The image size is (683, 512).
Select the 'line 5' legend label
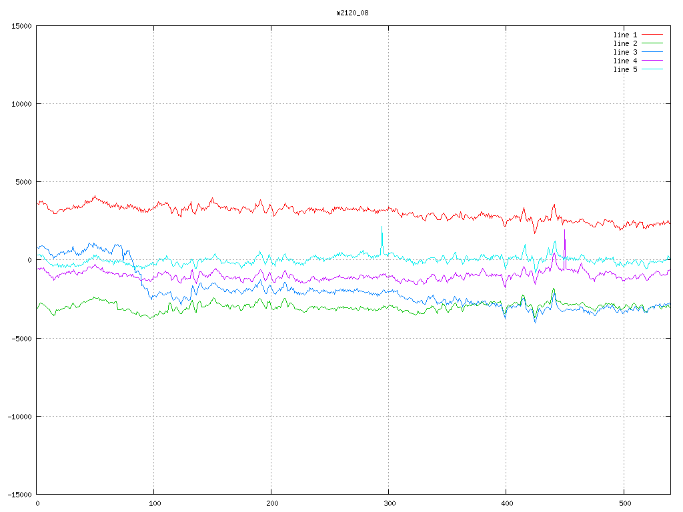tap(625, 69)
